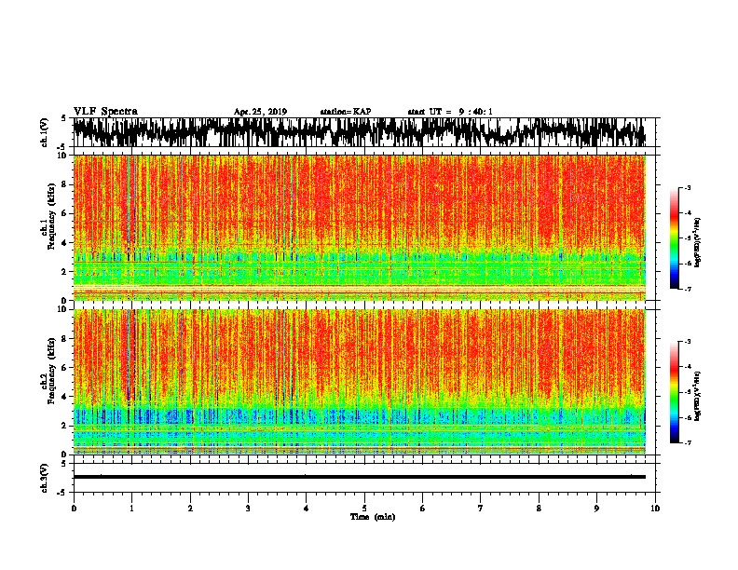Viewport: 738px width, 570px height.
Task: Click the "ch.3(V)" axis label
Action: coord(45,479)
